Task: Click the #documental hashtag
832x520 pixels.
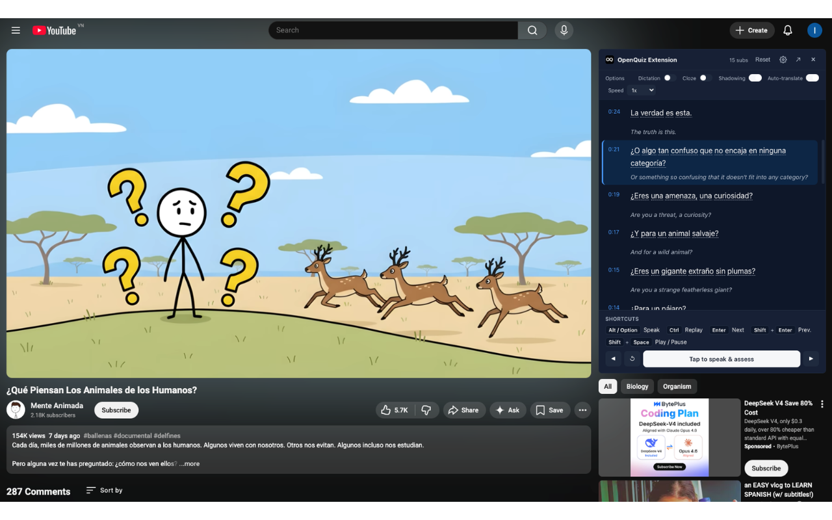Action: coord(133,435)
